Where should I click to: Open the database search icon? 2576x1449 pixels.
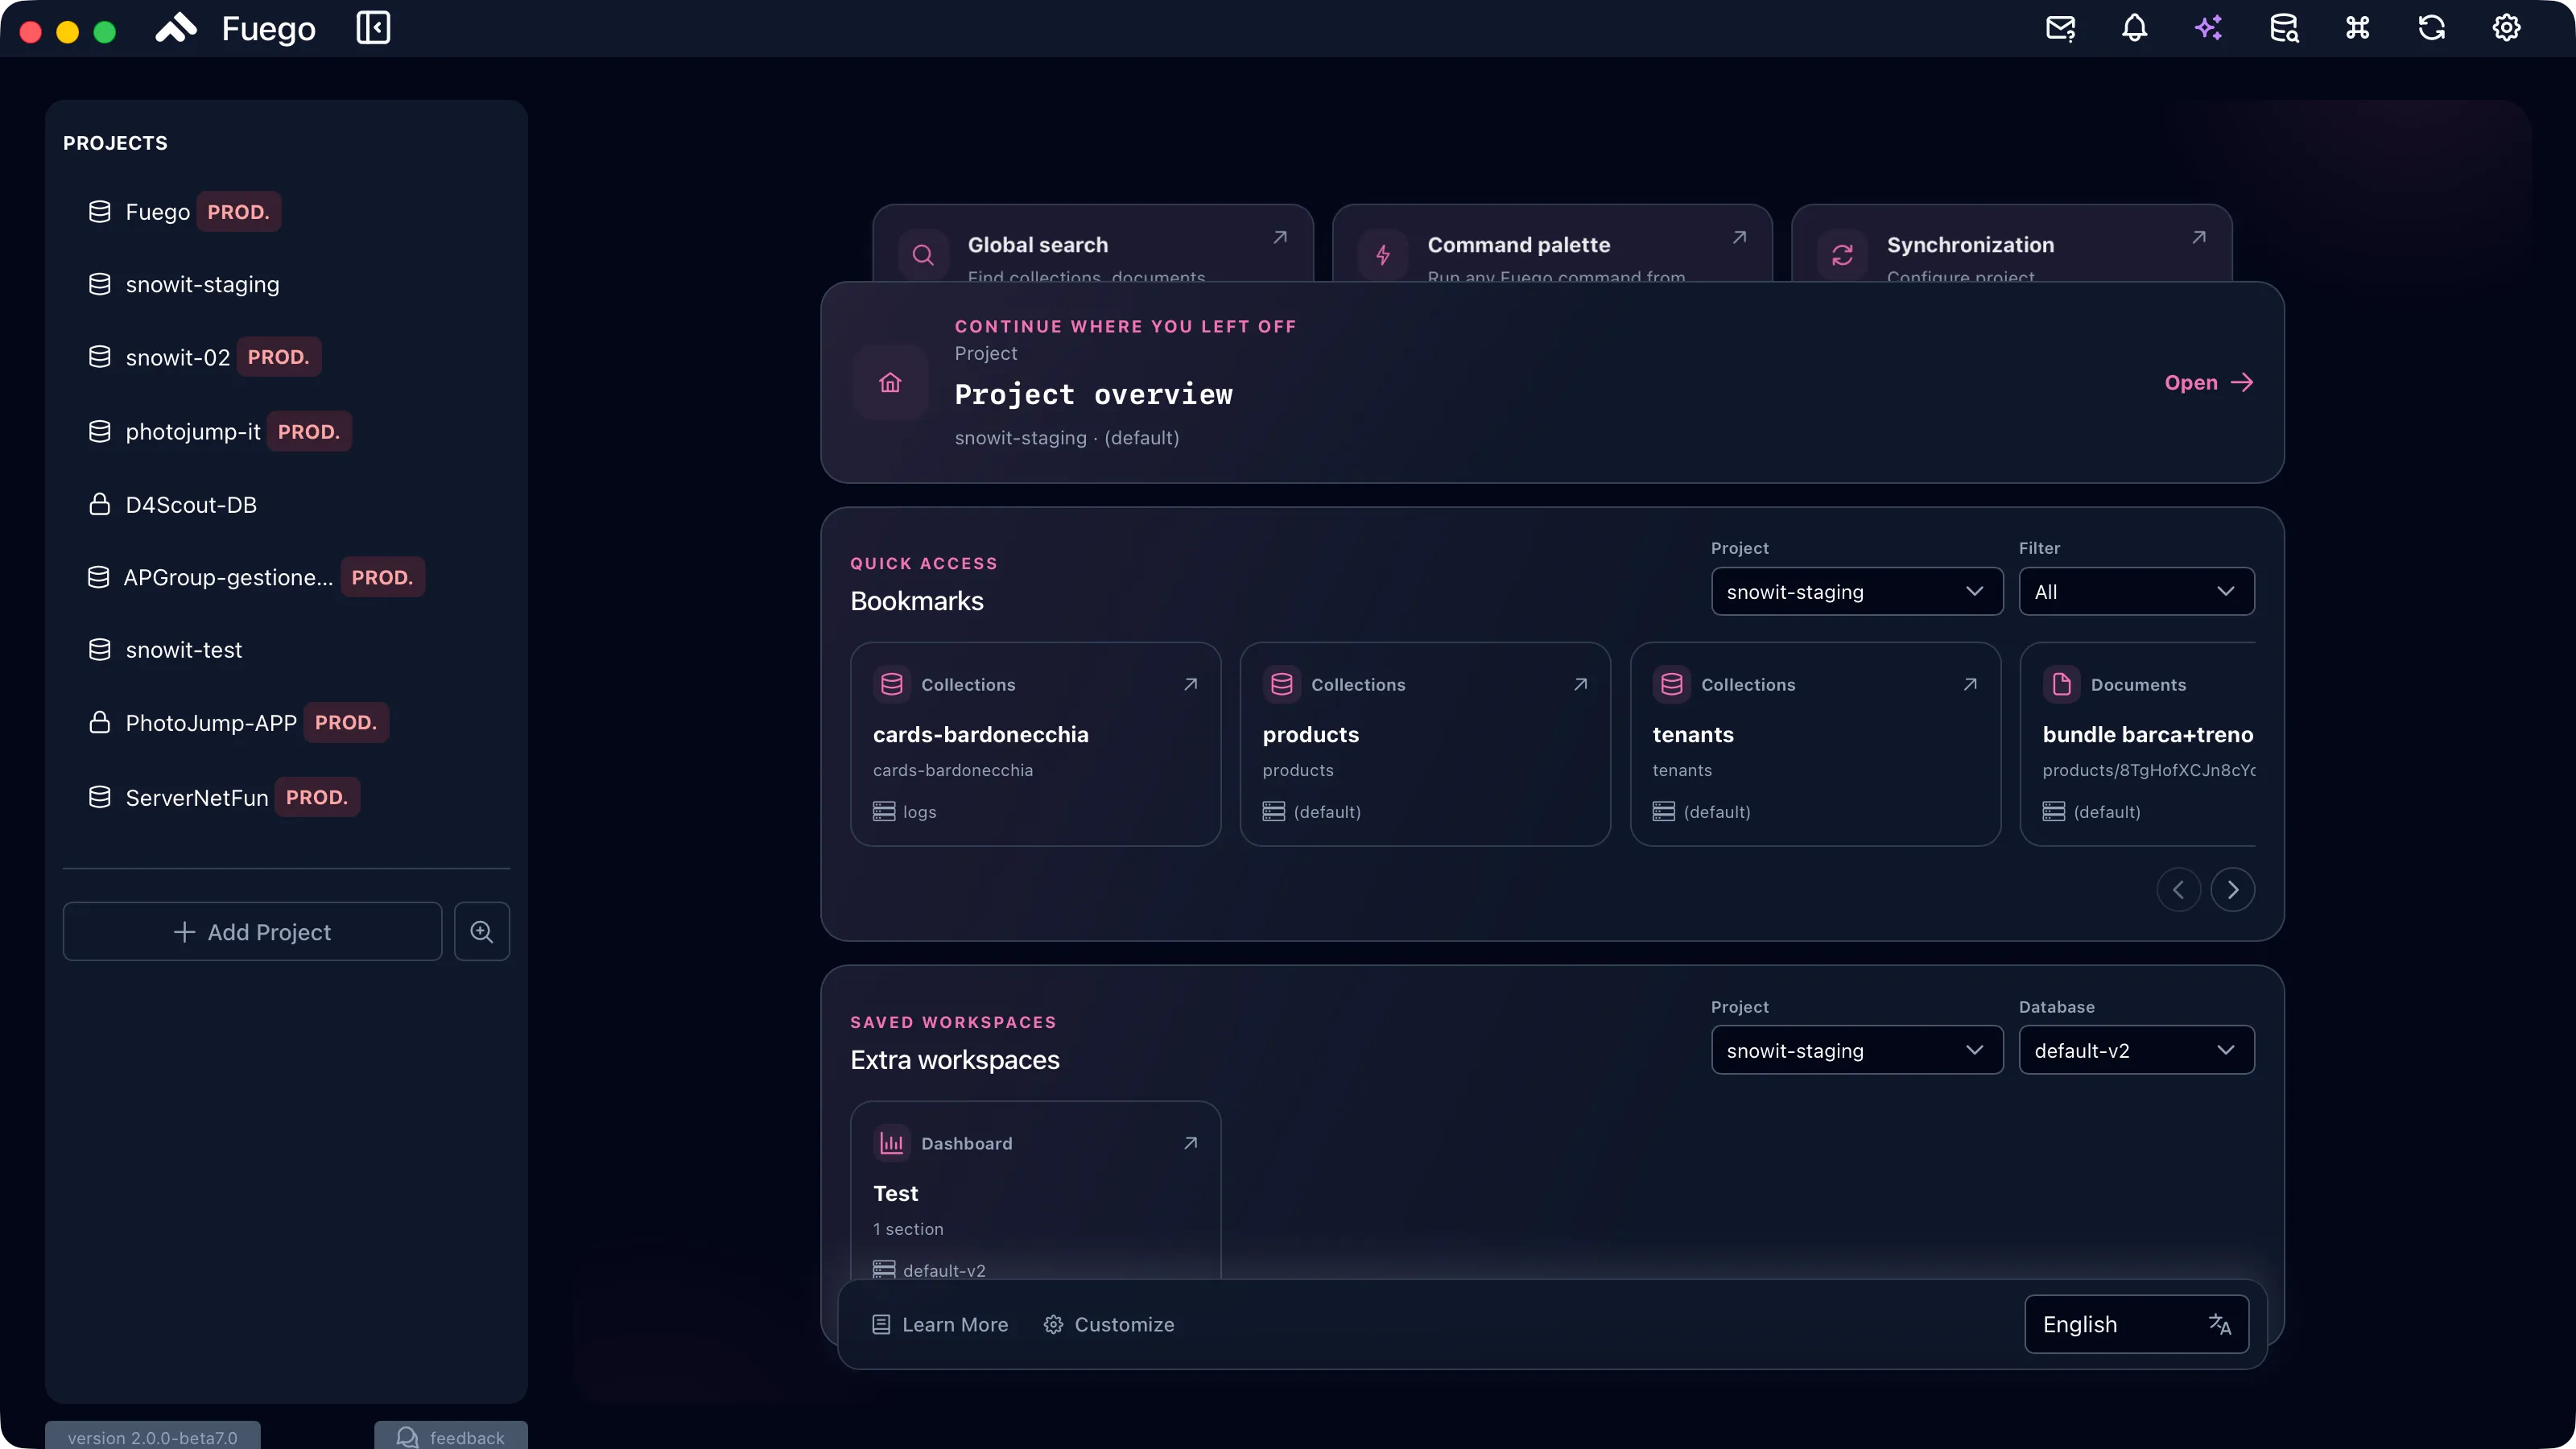[x=2284, y=28]
